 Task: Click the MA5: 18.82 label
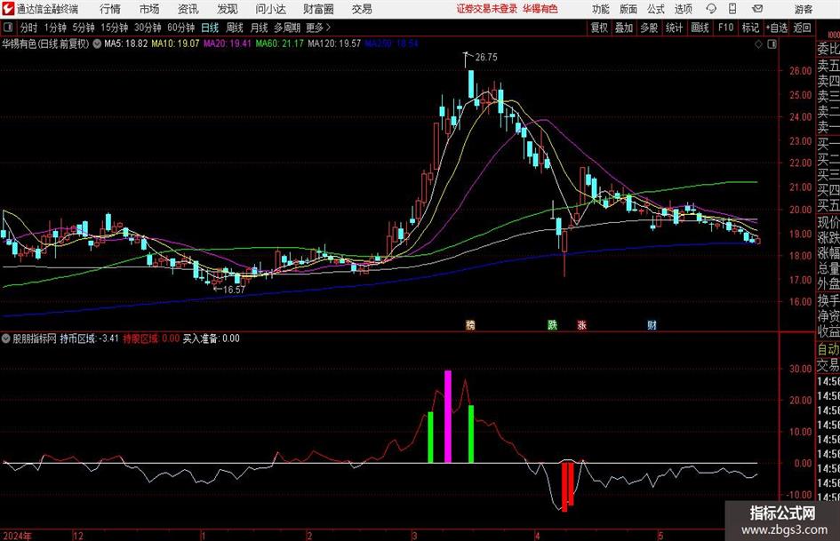point(126,44)
